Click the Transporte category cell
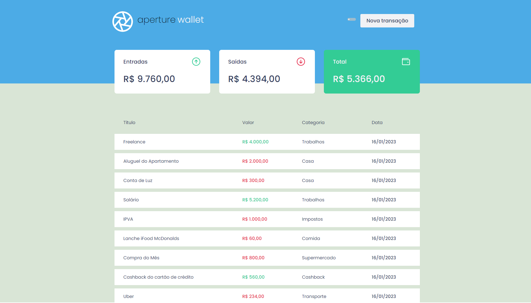531x303 pixels. 314,297
